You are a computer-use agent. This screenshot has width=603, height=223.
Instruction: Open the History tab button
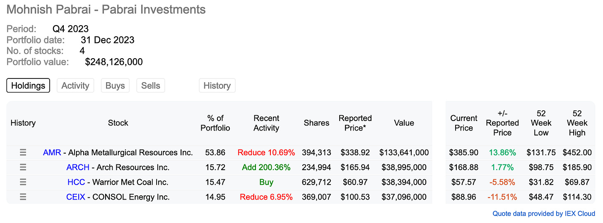coord(217,85)
